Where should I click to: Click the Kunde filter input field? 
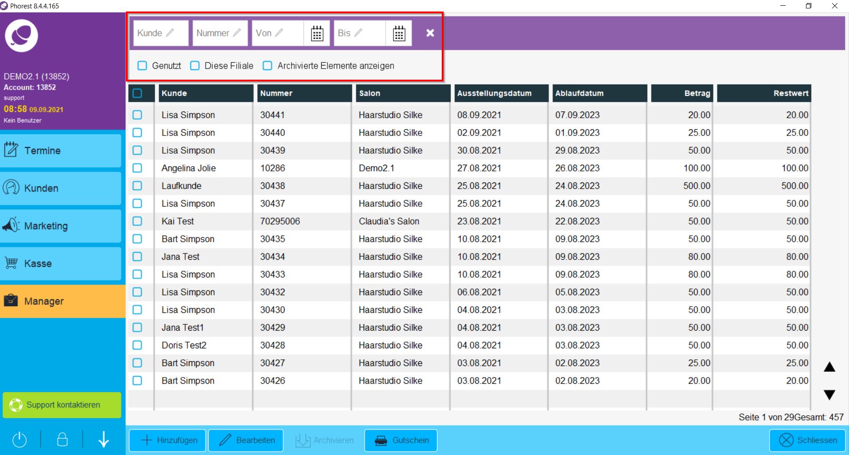tap(161, 33)
